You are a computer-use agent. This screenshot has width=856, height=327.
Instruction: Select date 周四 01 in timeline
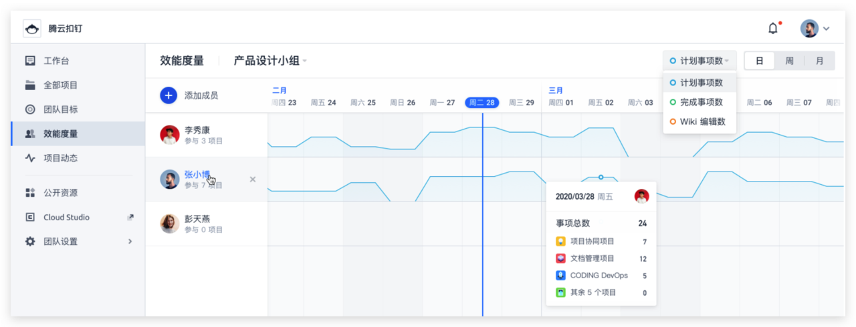[x=561, y=103]
